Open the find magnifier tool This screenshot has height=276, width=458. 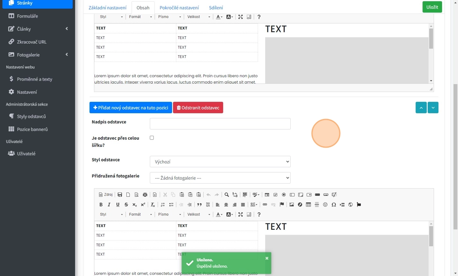point(227,195)
